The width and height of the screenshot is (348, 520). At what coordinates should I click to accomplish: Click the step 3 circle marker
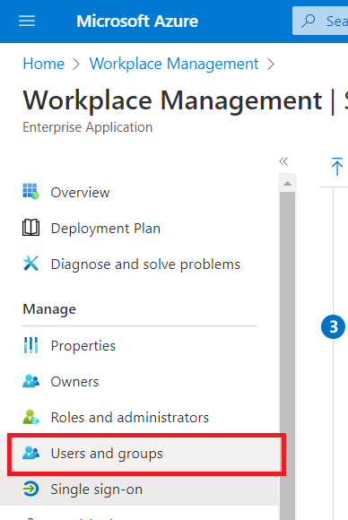333,326
